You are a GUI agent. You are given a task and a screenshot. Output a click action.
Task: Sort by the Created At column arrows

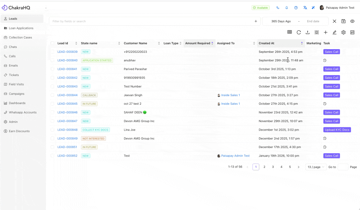[302, 43]
